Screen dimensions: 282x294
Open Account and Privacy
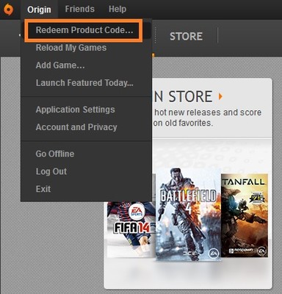coord(76,127)
